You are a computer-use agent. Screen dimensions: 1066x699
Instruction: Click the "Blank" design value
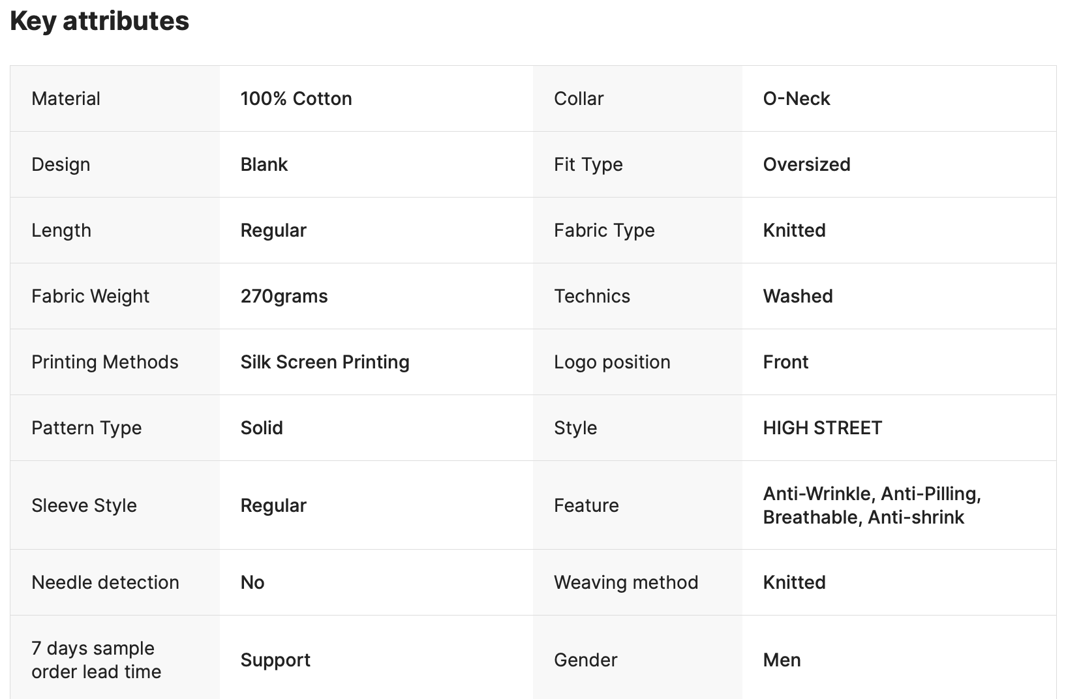[264, 164]
